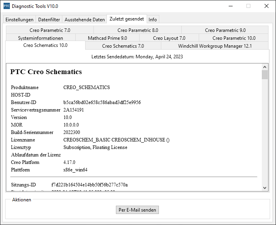276x225 pixels.
Task: Click the Plattform value x86e_win64
Action: [75, 170]
